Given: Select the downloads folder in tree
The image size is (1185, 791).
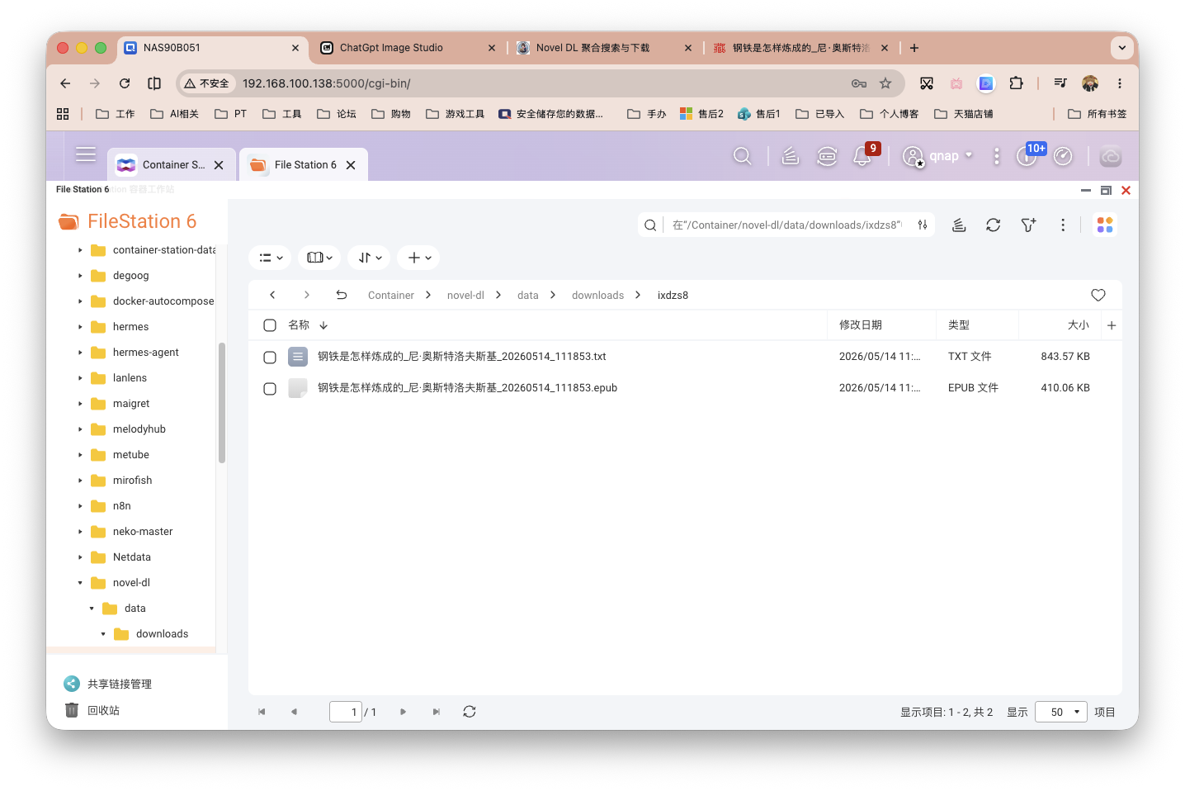Looking at the screenshot, I should click(162, 634).
